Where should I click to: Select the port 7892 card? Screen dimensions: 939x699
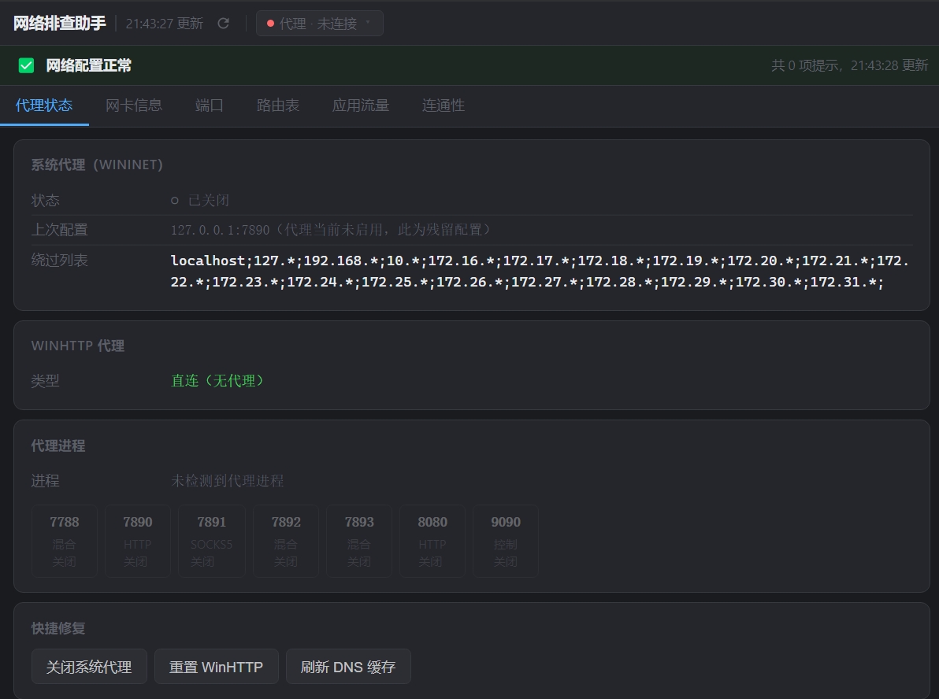tap(286, 541)
